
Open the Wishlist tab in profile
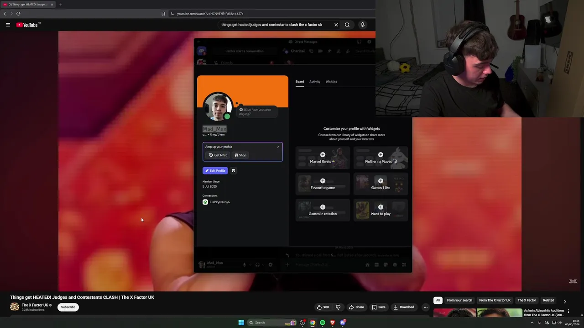coord(331,82)
